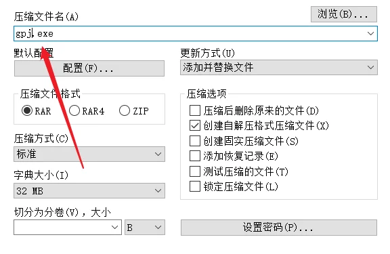Uncheck 创建自解压格式压缩文件(X) checkbox
The image size is (390, 254).
(x=195, y=125)
